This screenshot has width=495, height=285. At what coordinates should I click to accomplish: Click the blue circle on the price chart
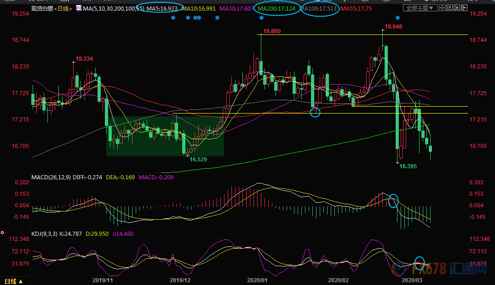coord(315,112)
